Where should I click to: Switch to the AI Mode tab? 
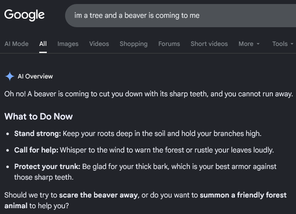16,44
